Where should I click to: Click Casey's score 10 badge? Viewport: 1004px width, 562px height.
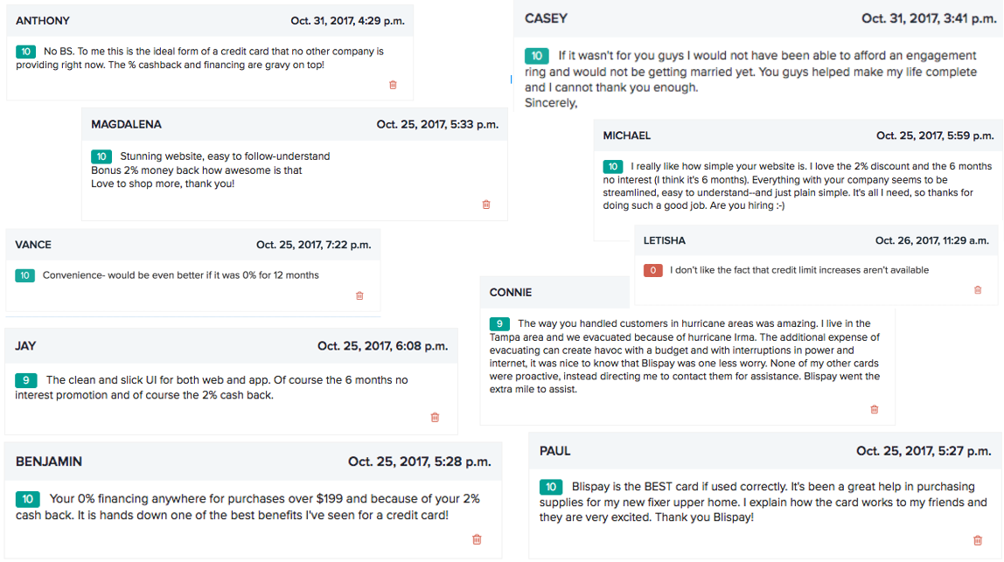536,56
